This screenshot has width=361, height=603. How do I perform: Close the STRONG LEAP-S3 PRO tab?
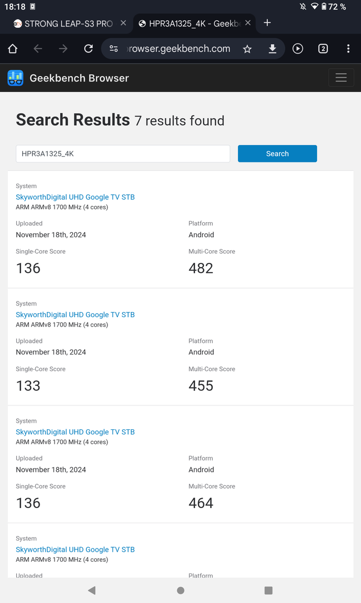click(x=124, y=23)
